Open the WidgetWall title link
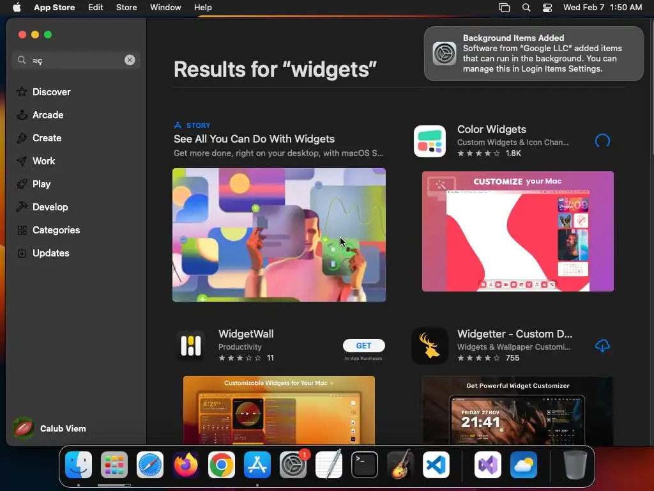The width and height of the screenshot is (654, 491). [x=246, y=334]
